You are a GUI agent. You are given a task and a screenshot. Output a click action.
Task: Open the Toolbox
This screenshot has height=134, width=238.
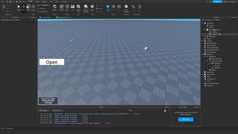(62, 7)
